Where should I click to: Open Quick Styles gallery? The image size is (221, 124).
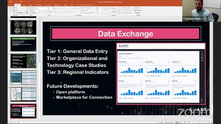[x=119, y=10]
